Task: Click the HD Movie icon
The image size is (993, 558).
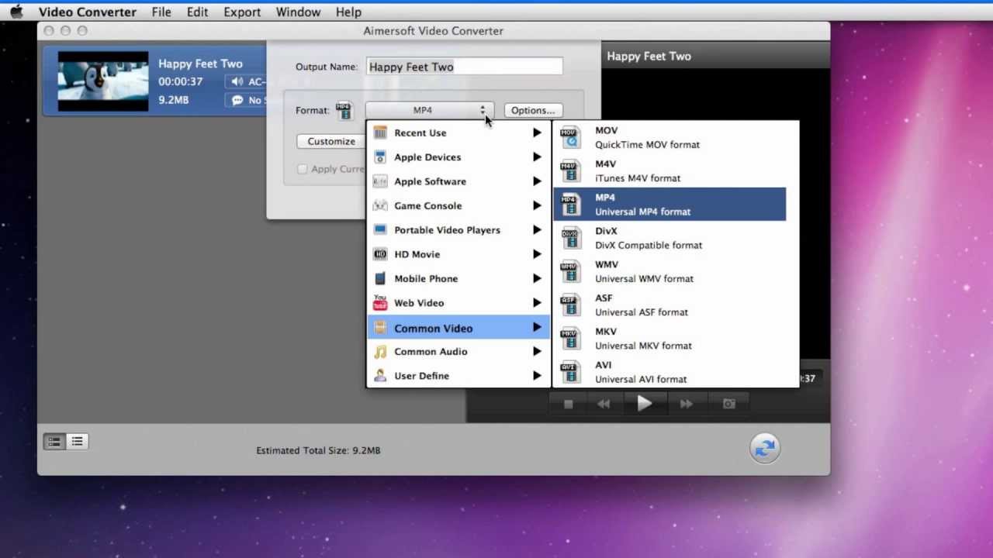Action: (380, 254)
